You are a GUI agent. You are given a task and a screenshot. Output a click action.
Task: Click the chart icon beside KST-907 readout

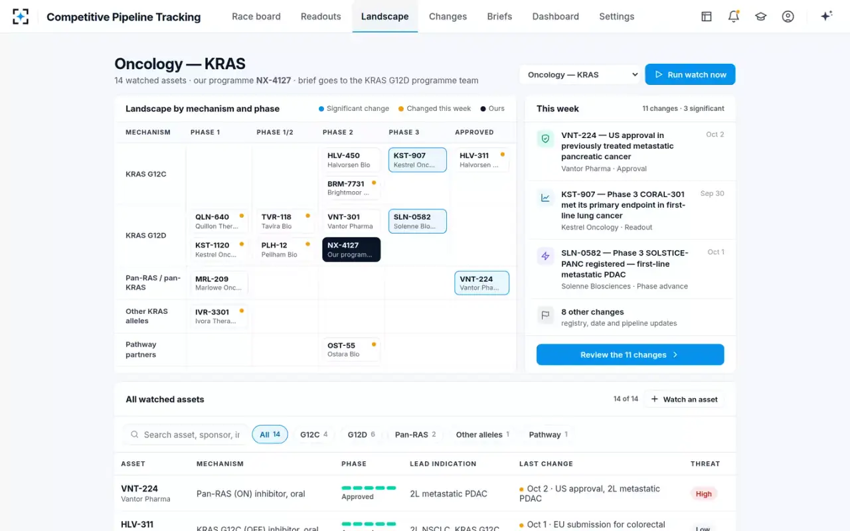(x=545, y=197)
